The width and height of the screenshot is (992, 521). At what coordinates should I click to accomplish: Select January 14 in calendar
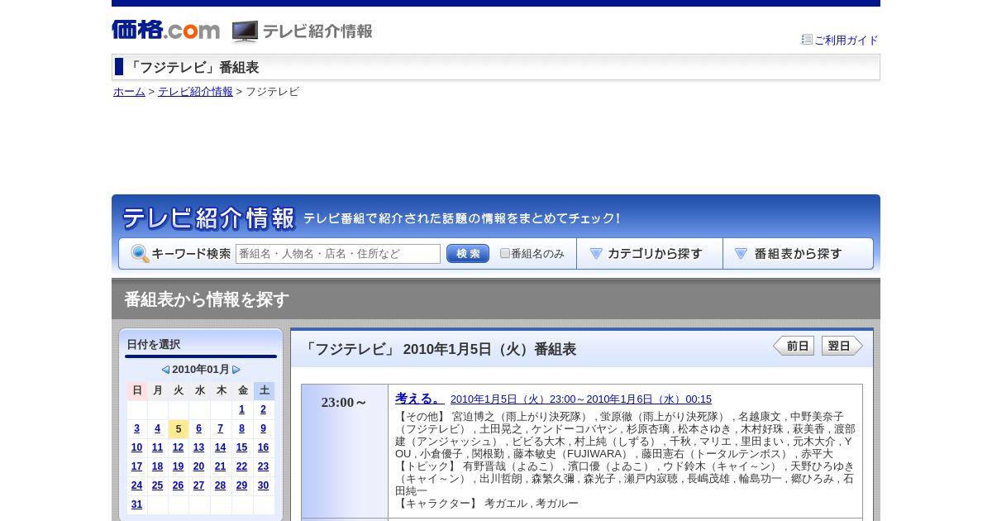pyautogui.click(x=221, y=447)
